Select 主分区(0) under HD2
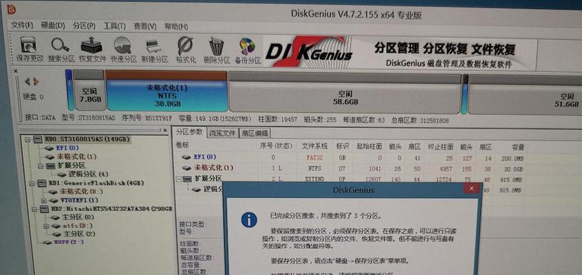The image size is (582, 275). [x=78, y=217]
